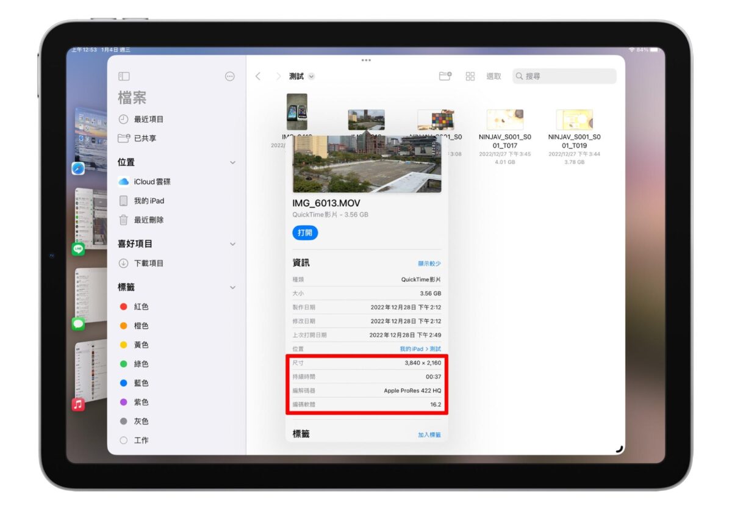Tap the 打開 open button
This screenshot has height=510, width=732.
(305, 233)
